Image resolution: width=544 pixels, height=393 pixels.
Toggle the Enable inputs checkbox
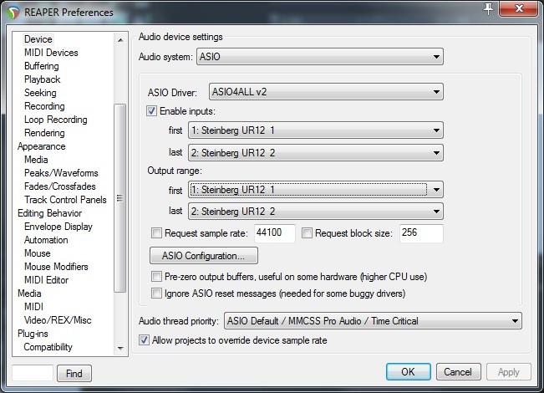point(151,111)
